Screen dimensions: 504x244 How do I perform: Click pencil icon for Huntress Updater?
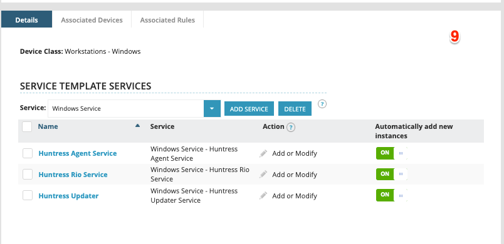pyautogui.click(x=263, y=196)
